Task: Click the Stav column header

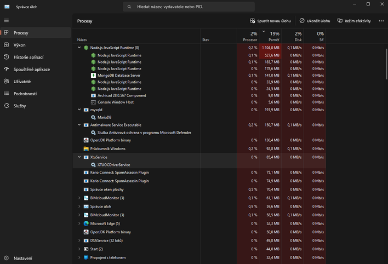Action: click(219, 36)
